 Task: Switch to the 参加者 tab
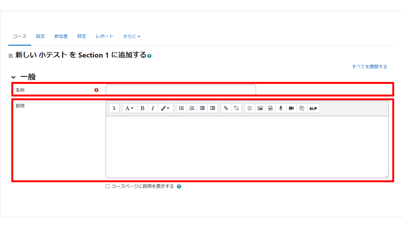(x=61, y=36)
